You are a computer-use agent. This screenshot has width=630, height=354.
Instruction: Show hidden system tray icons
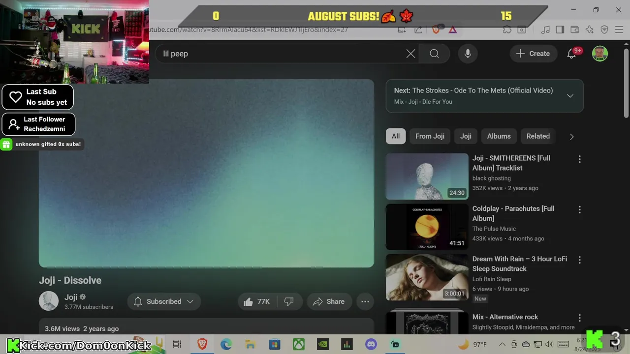[502, 344]
